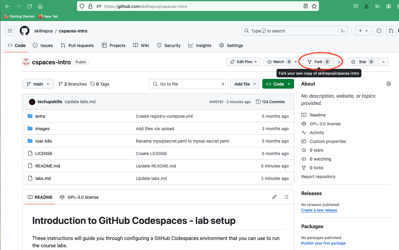Switch to the Code tab
399x250 pixels.
[17, 46]
